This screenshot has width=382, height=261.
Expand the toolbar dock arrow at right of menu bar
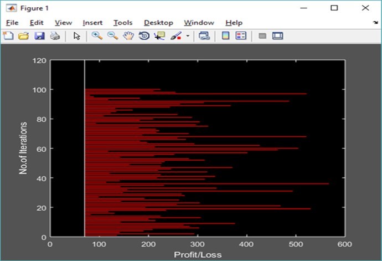point(375,23)
